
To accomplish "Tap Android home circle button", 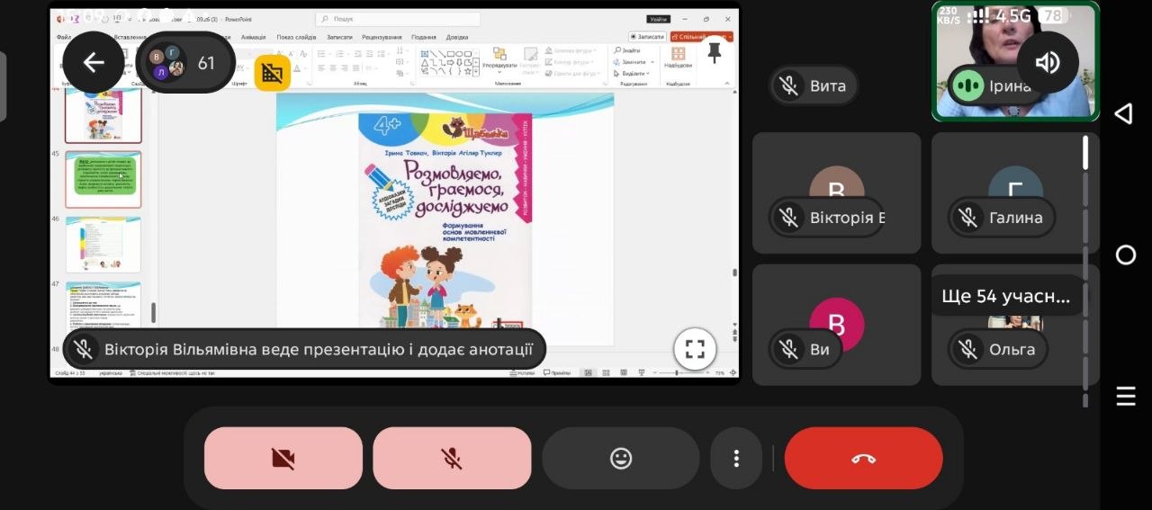I will coord(1126,255).
